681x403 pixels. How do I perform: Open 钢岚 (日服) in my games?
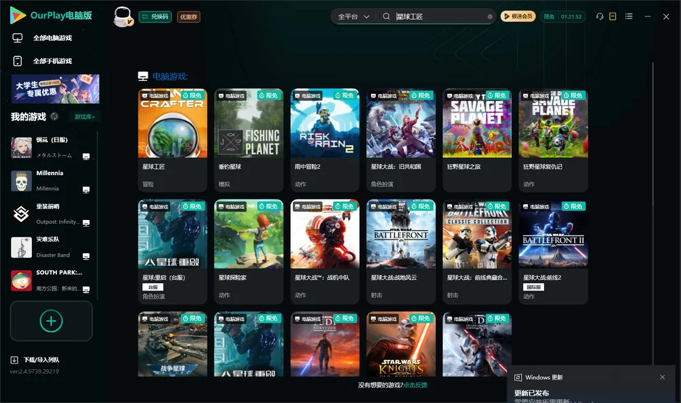tap(50, 148)
